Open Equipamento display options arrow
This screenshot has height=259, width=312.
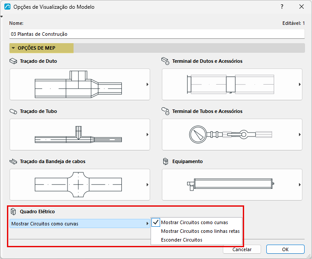[300, 184]
